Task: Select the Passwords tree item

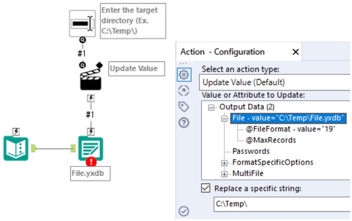Action: tap(251, 151)
